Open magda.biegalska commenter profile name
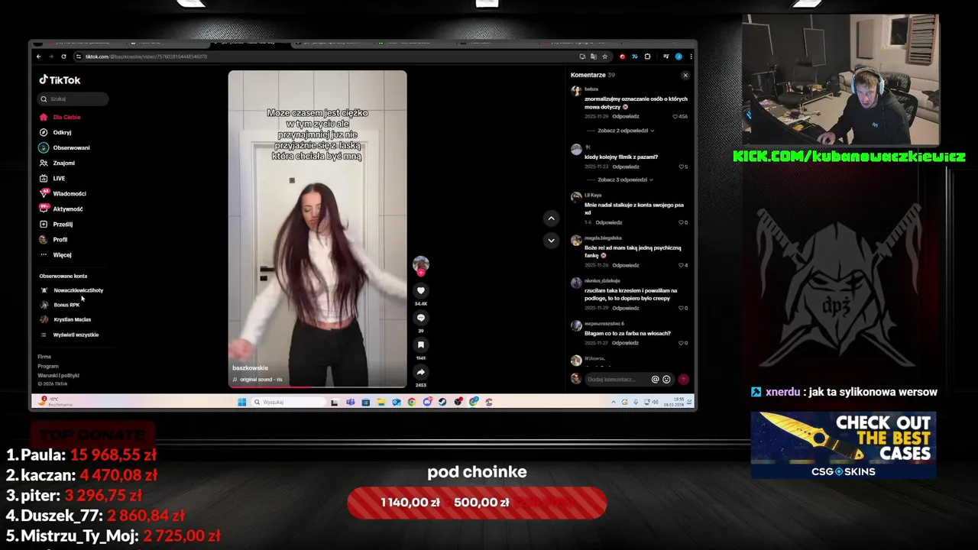Image resolution: width=978 pixels, height=550 pixels. [x=604, y=238]
